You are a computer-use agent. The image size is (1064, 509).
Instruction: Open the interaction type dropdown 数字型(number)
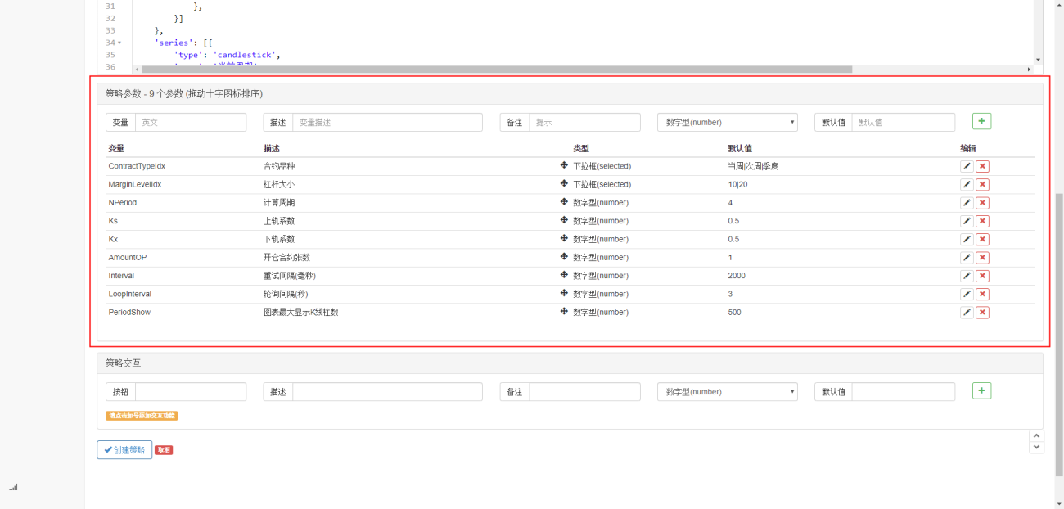click(x=728, y=392)
